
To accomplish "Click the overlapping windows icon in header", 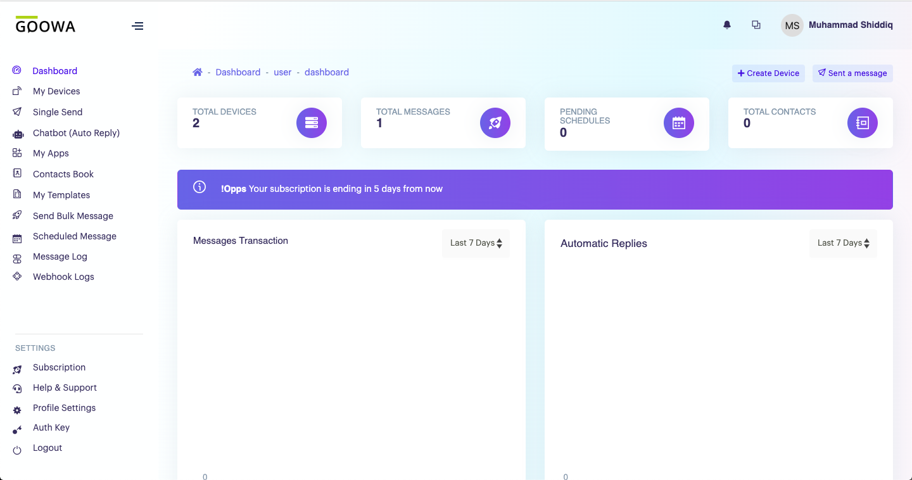I will (x=756, y=25).
